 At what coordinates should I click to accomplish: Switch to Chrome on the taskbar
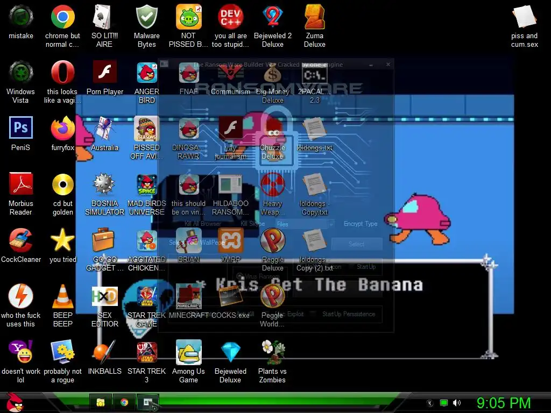pos(124,402)
